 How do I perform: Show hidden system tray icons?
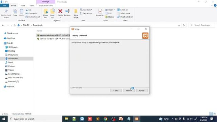(172, 119)
